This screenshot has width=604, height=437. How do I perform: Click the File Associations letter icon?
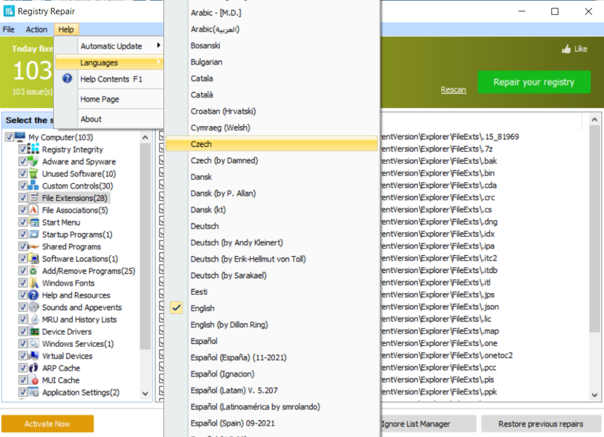34,210
